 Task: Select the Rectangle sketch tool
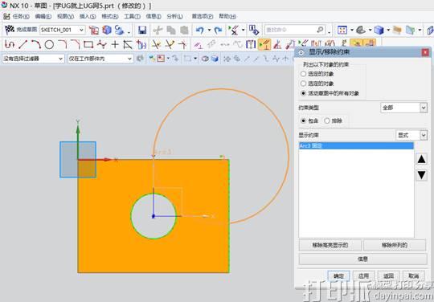88,44
